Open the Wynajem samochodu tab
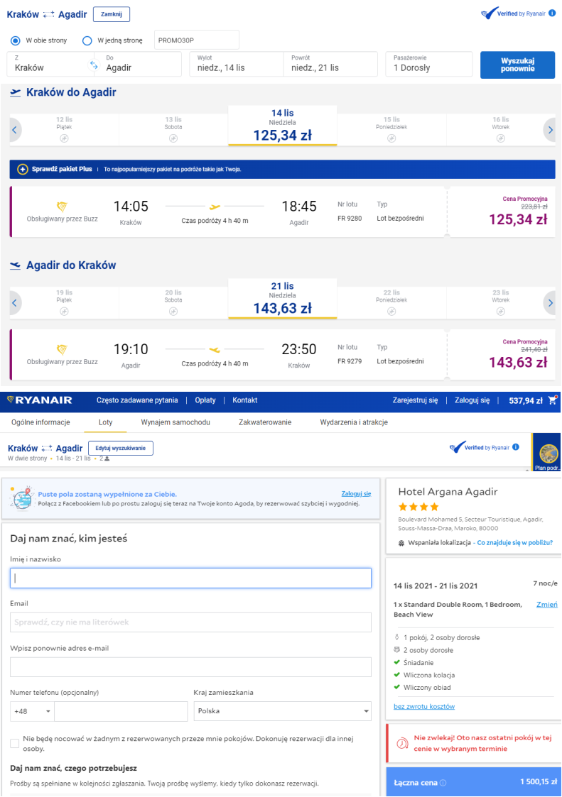 click(x=175, y=422)
